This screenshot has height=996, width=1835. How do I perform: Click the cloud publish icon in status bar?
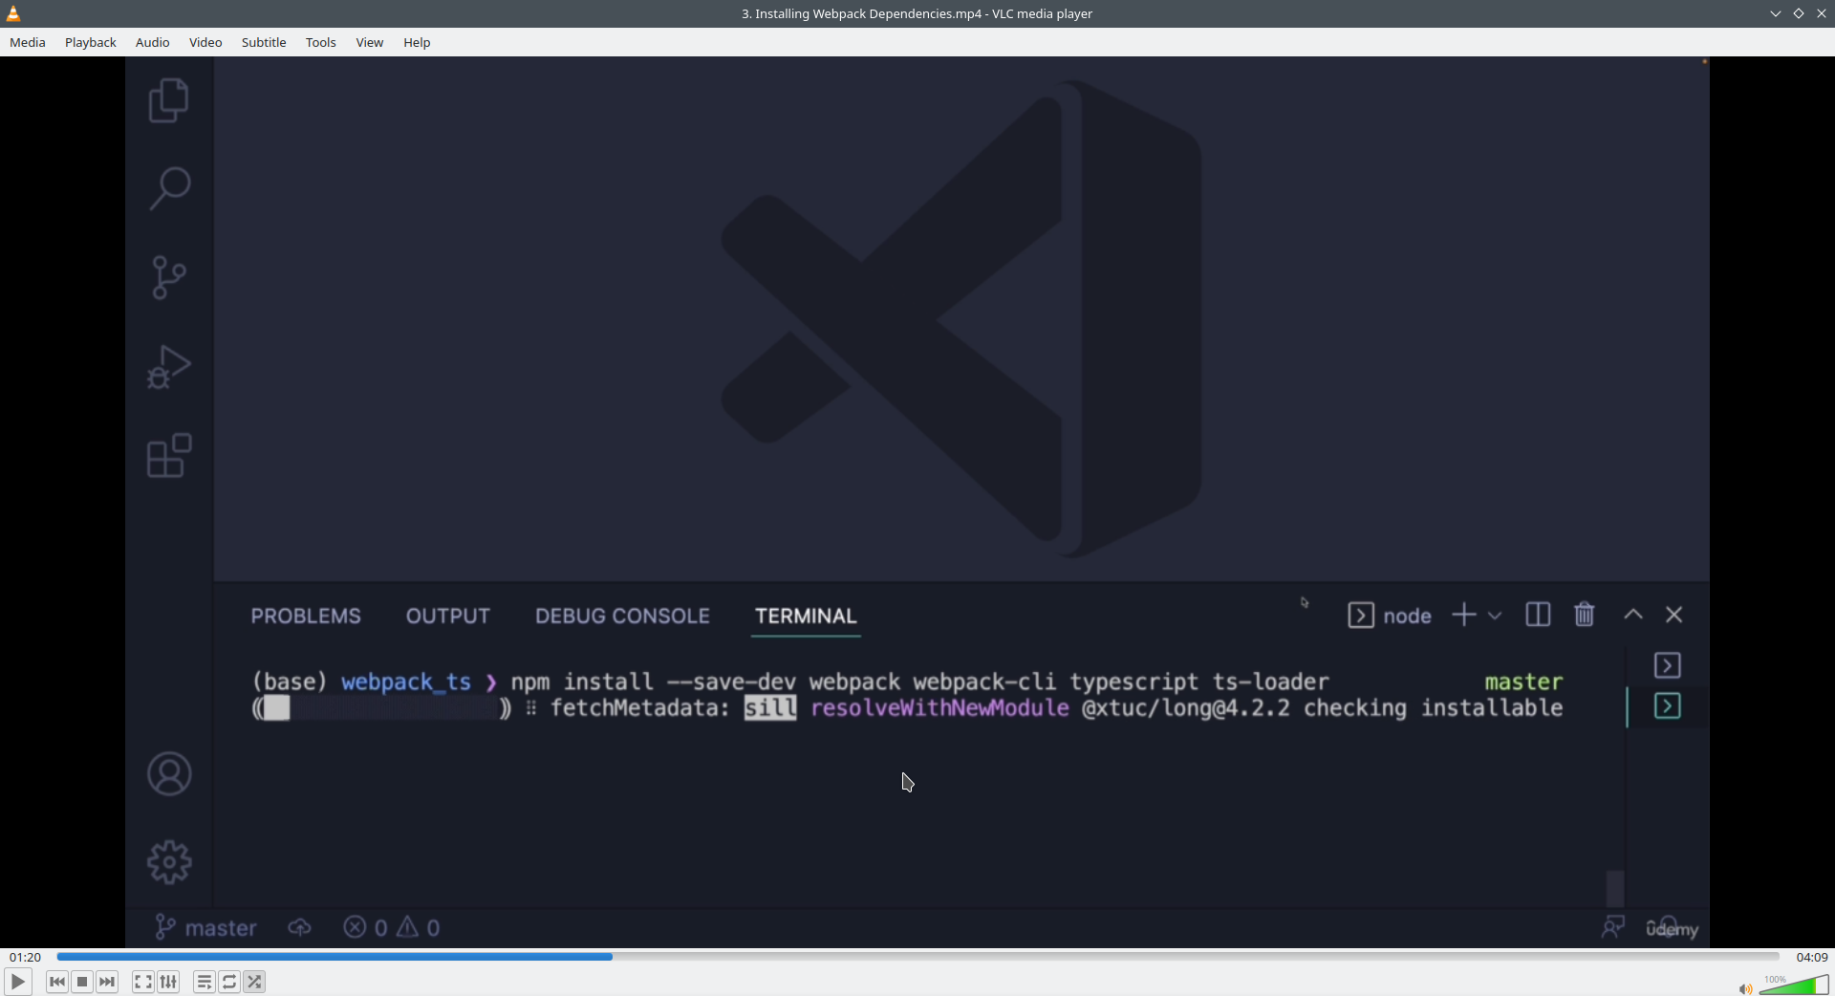click(x=300, y=927)
